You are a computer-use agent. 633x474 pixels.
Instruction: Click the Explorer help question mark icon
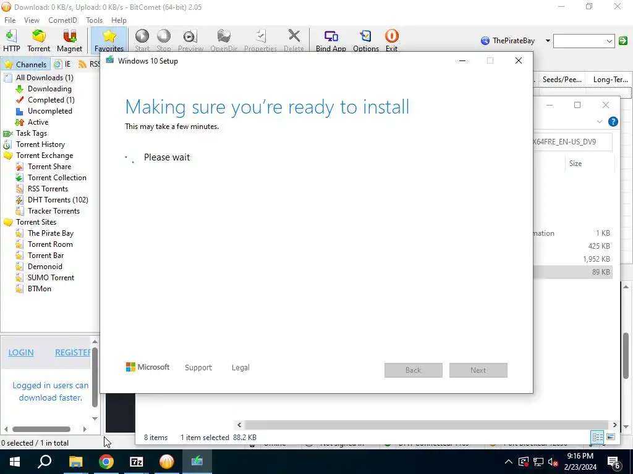pyautogui.click(x=613, y=122)
